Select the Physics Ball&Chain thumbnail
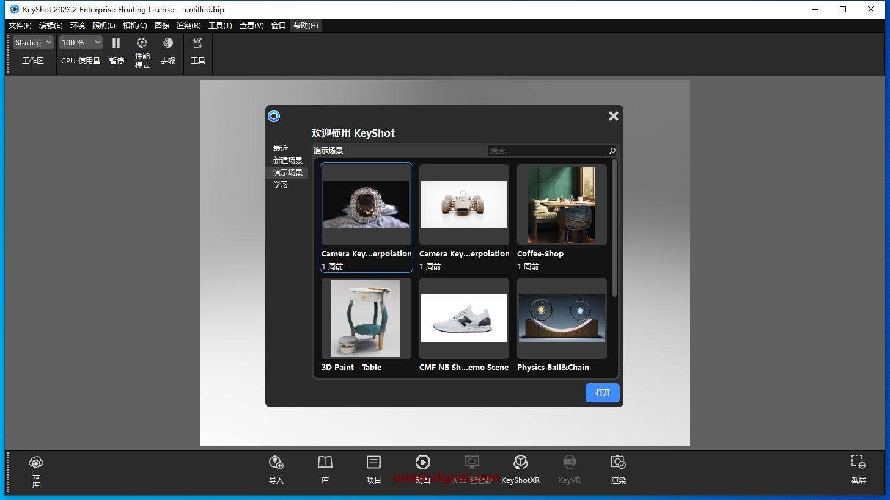This screenshot has height=500, width=890. pyautogui.click(x=562, y=318)
